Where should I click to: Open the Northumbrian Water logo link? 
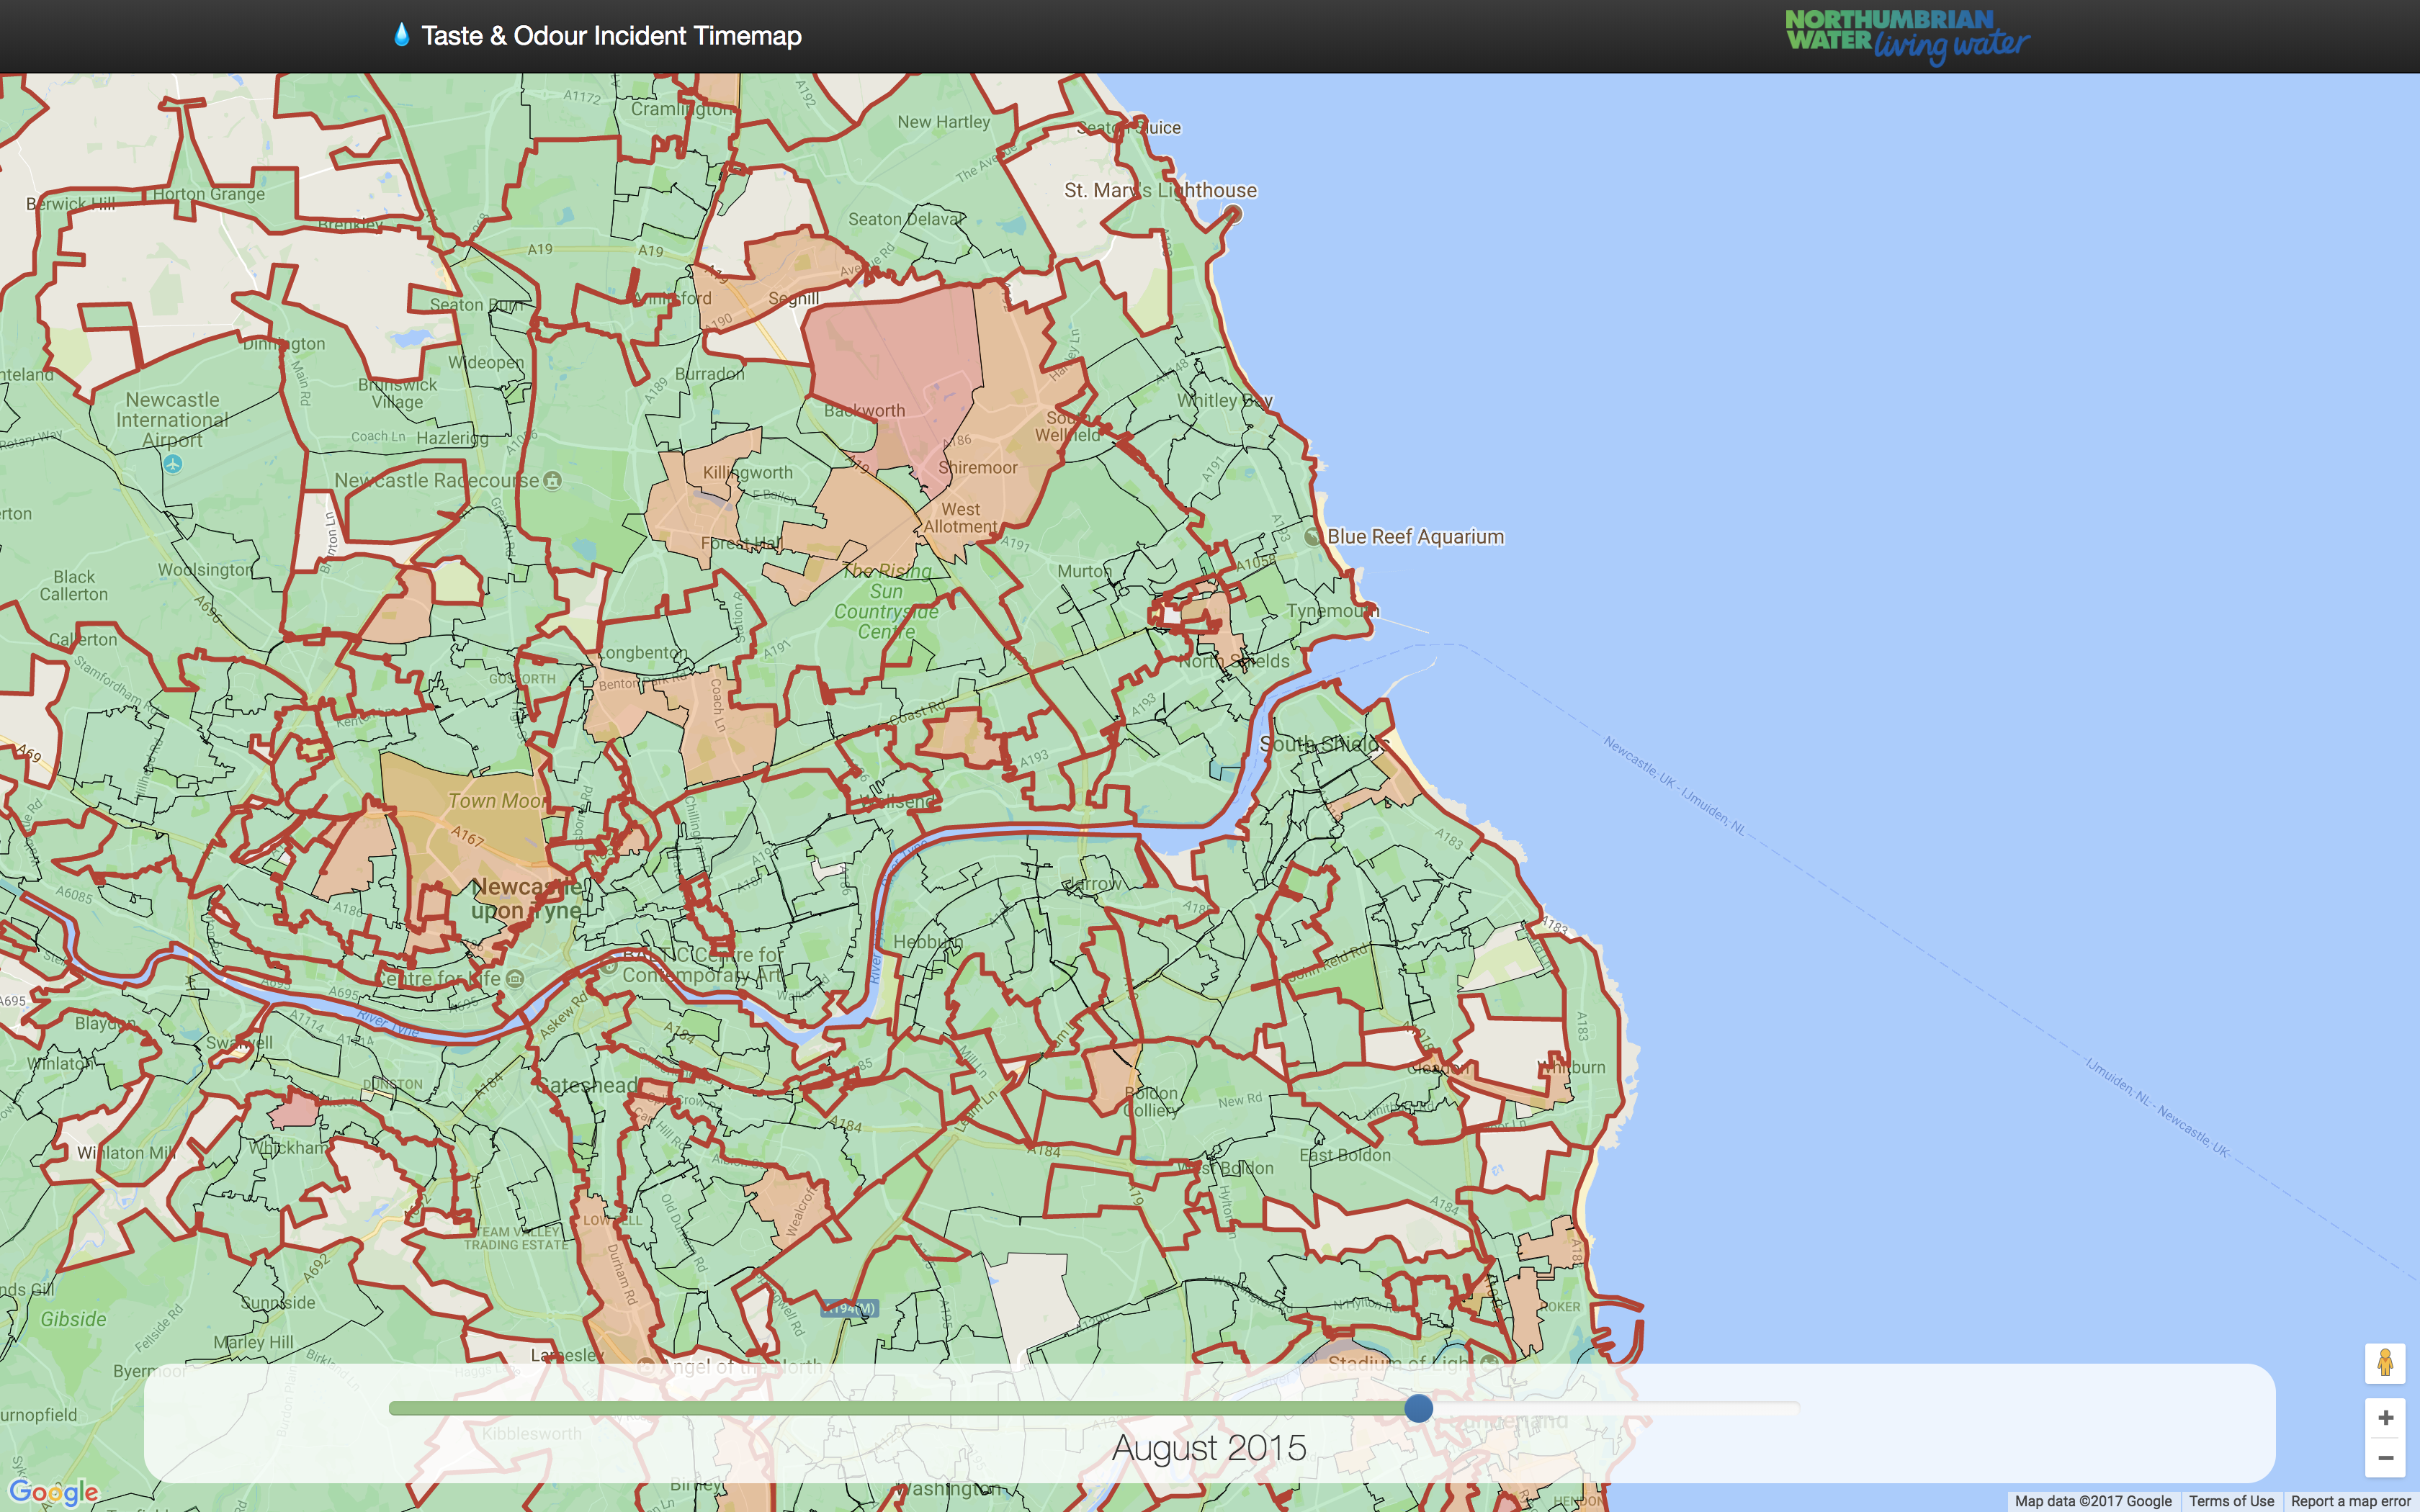pos(1905,37)
